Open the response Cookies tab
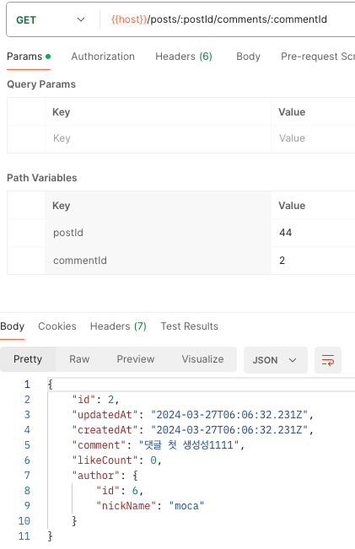Screen dimensions: 355x549 point(57,326)
